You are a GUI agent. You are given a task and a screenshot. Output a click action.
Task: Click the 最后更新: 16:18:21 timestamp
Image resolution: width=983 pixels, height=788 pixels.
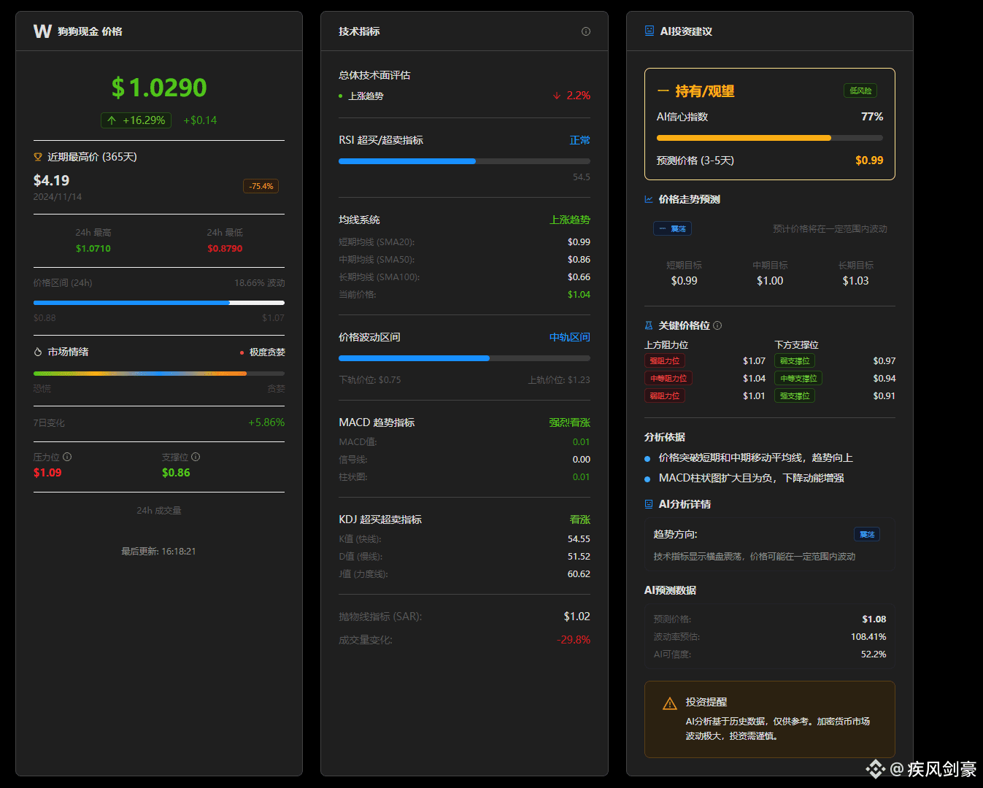(158, 552)
